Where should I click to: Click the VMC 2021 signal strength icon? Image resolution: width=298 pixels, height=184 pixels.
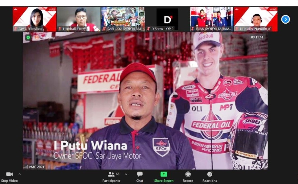[x=26, y=167]
